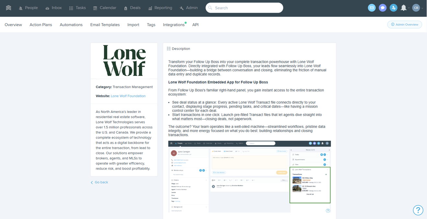
Task: Focus the Search input field
Action: click(244, 8)
